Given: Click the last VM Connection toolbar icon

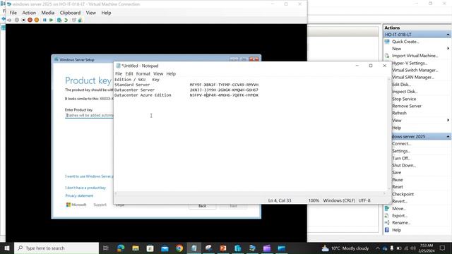Looking at the screenshot, I should (x=80, y=20).
